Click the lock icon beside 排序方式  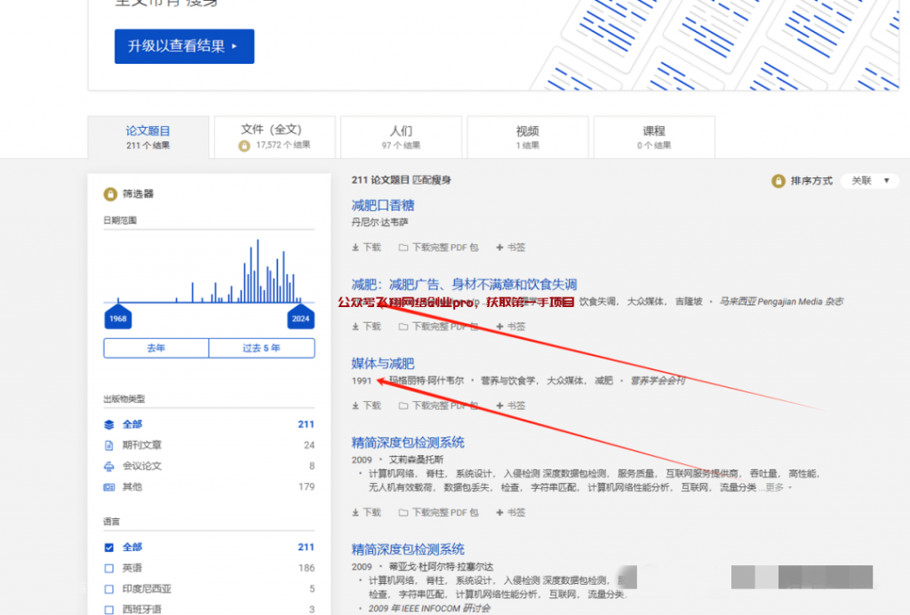pos(777,179)
